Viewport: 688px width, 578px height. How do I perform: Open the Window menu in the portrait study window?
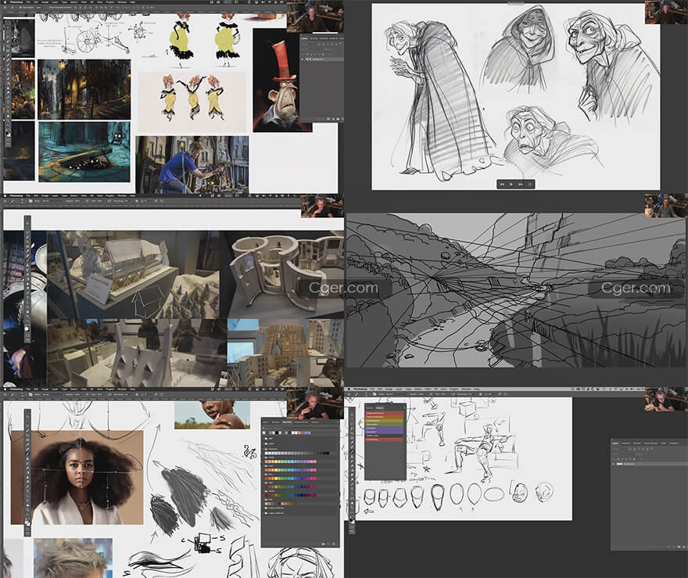point(121,389)
